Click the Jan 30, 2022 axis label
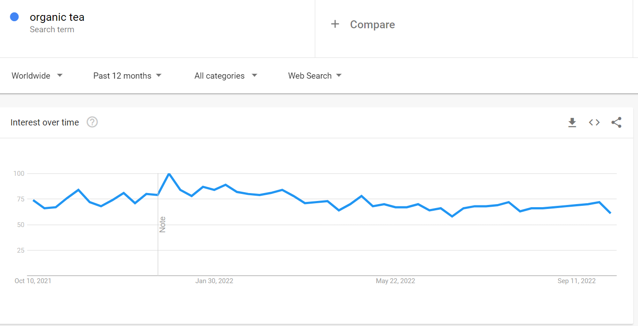 214,281
